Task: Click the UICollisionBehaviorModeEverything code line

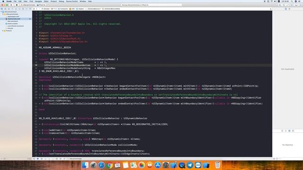Action: click(80, 68)
